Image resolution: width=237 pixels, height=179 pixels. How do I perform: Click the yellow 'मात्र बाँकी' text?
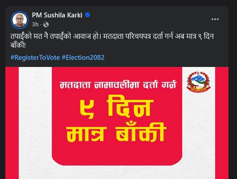tap(116, 133)
